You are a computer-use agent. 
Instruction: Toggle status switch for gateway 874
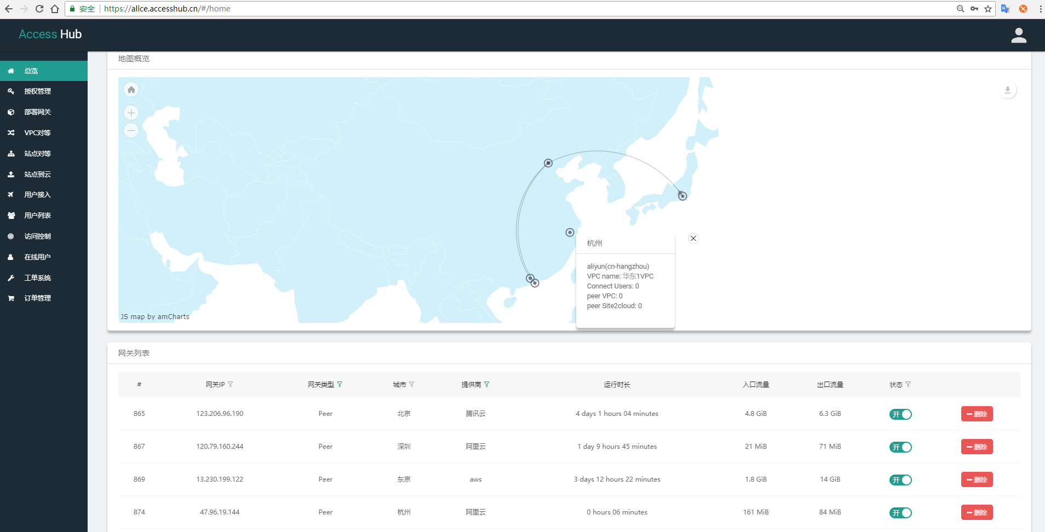900,513
